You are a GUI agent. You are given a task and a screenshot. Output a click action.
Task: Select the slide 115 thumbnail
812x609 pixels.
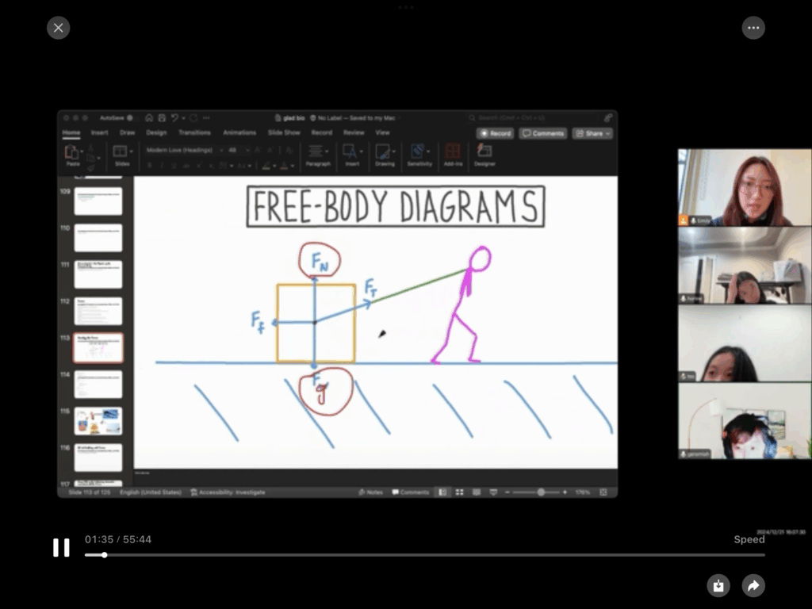[x=98, y=421]
